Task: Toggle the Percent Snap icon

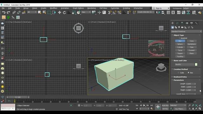Action: point(119,12)
